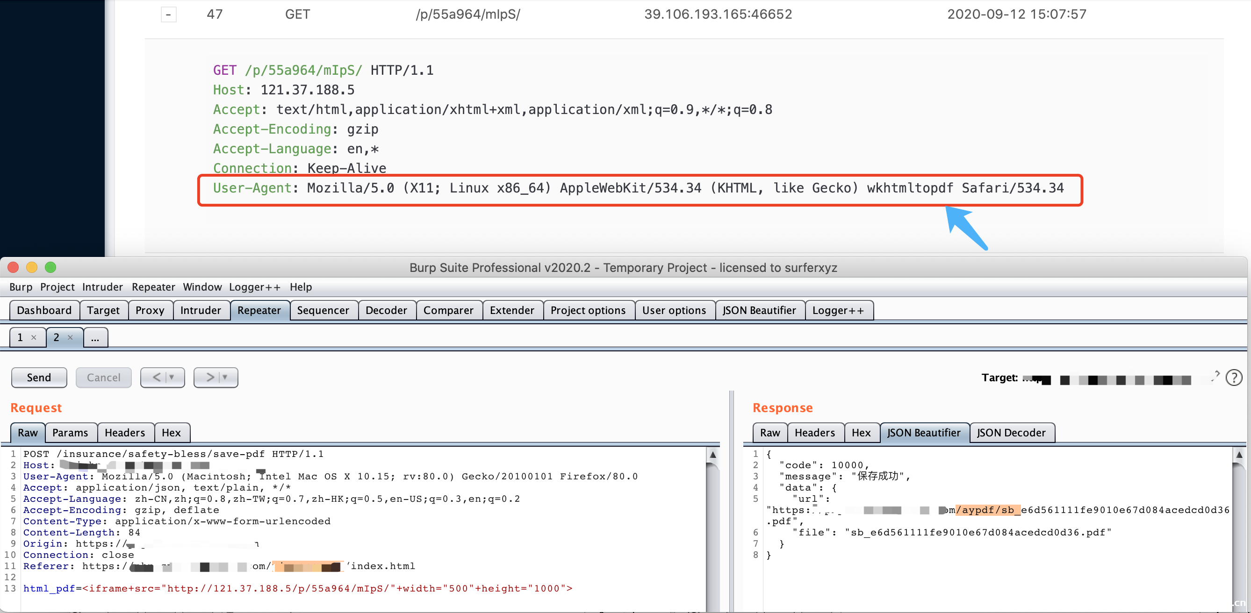
Task: Click the html_pdf payload line in request
Action: [297, 588]
